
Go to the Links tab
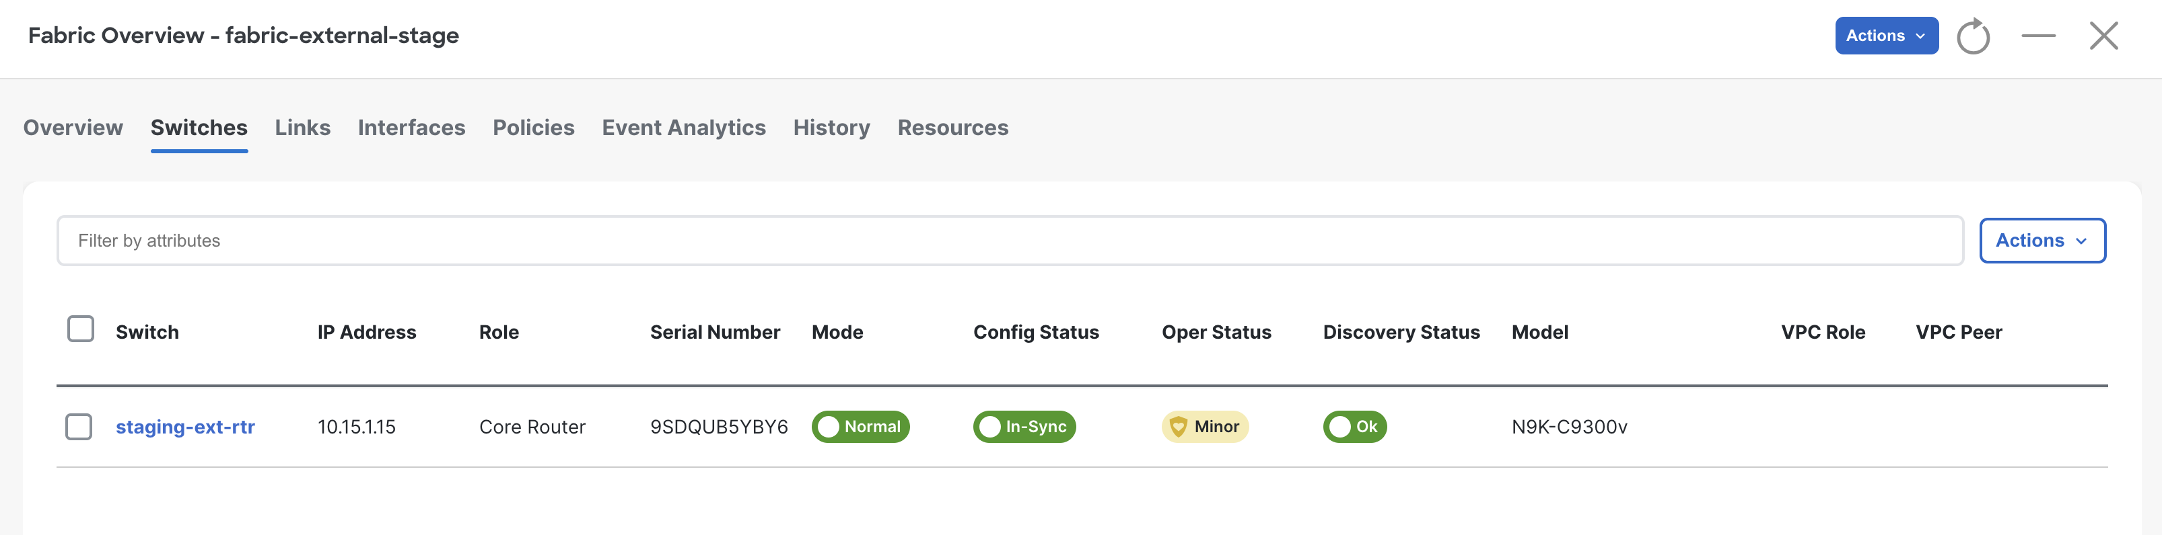click(x=302, y=128)
